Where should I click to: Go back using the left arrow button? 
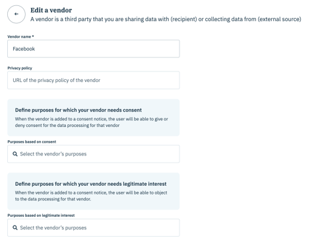coord(16,14)
